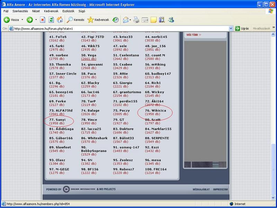Open dropdown arrow next to Back button

pos(22,20)
